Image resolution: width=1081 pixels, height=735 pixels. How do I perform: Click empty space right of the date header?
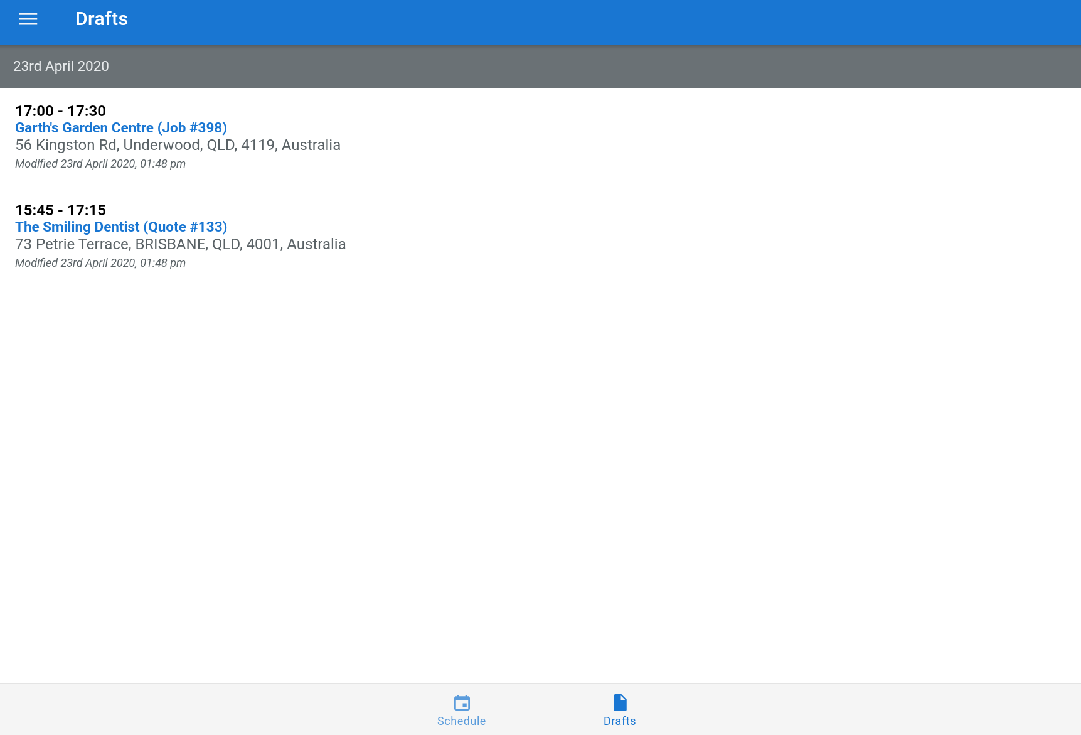click(627, 67)
